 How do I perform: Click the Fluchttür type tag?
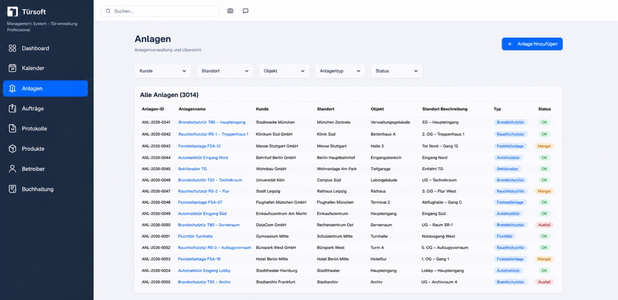[505, 236]
